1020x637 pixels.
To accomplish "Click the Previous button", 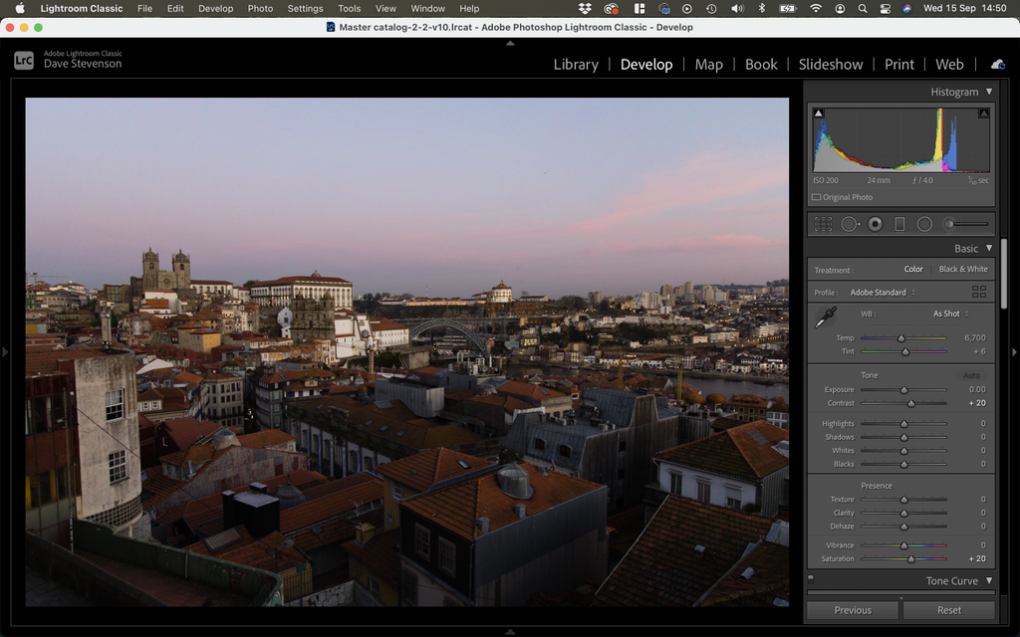I will [x=853, y=610].
